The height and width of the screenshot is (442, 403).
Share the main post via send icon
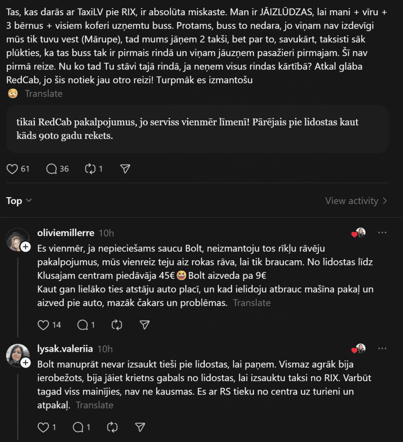[125, 169]
